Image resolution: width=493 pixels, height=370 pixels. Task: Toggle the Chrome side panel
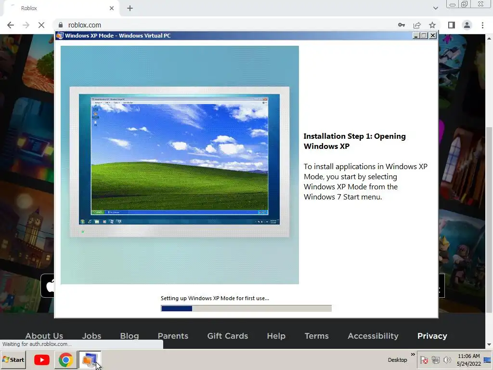coord(452,25)
